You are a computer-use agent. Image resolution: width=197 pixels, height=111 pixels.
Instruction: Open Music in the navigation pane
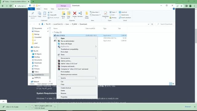pyautogui.click(x=36, y=66)
